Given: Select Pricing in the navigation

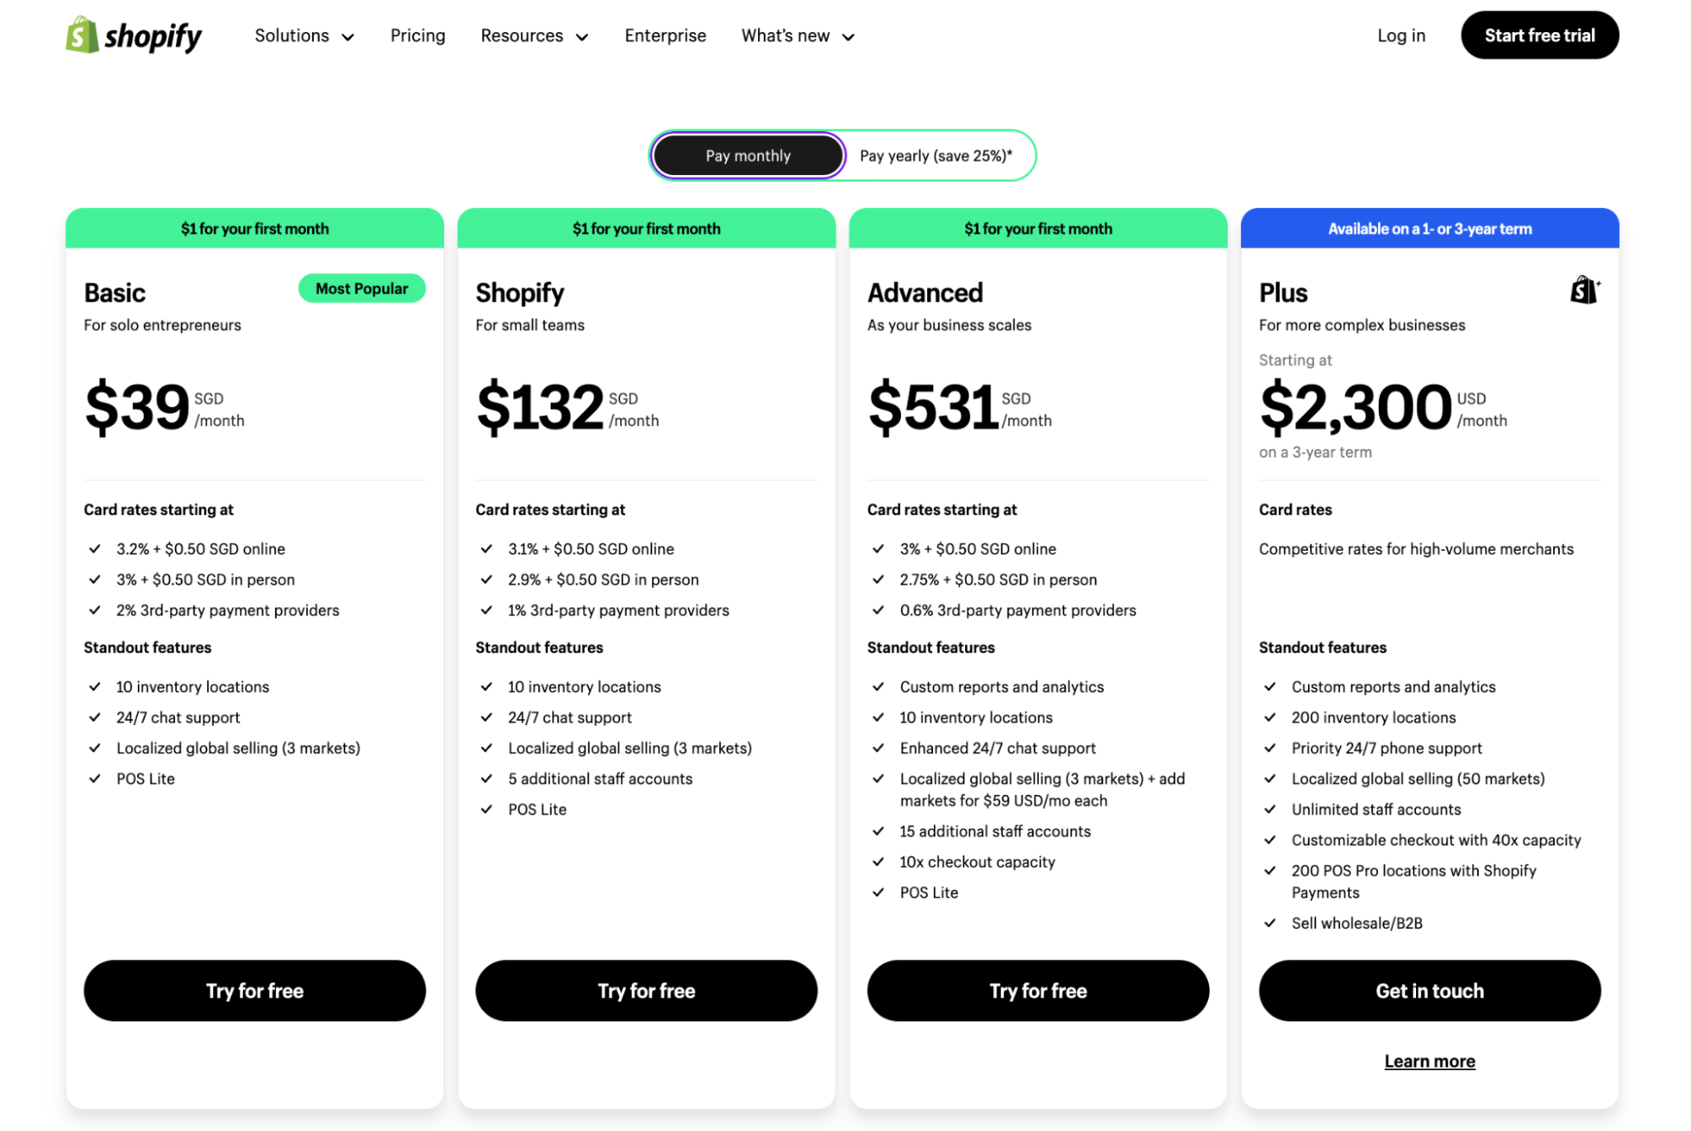Looking at the screenshot, I should tap(417, 36).
